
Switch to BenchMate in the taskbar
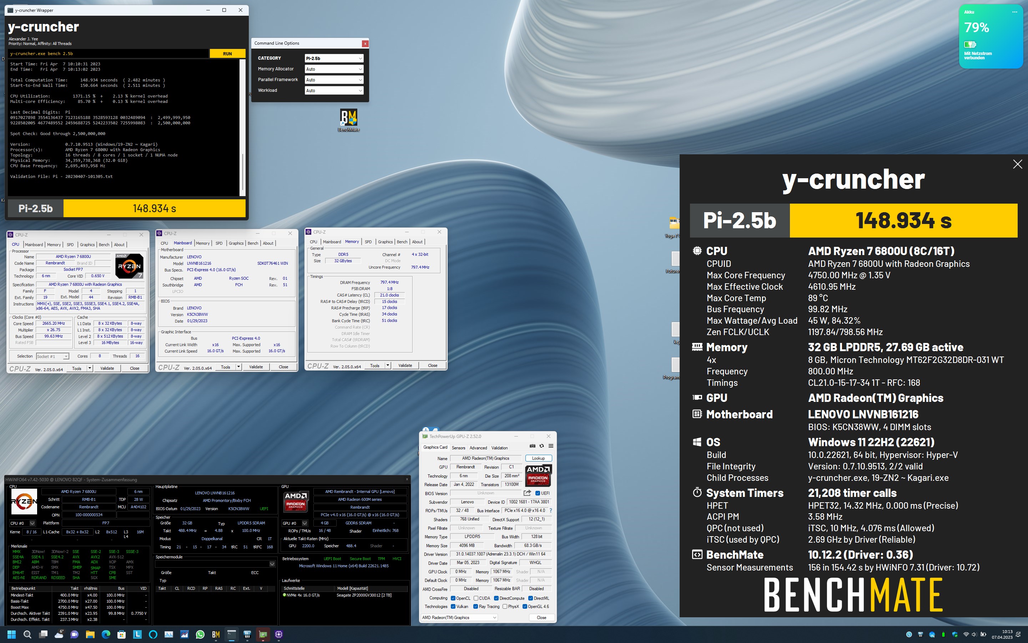point(216,634)
